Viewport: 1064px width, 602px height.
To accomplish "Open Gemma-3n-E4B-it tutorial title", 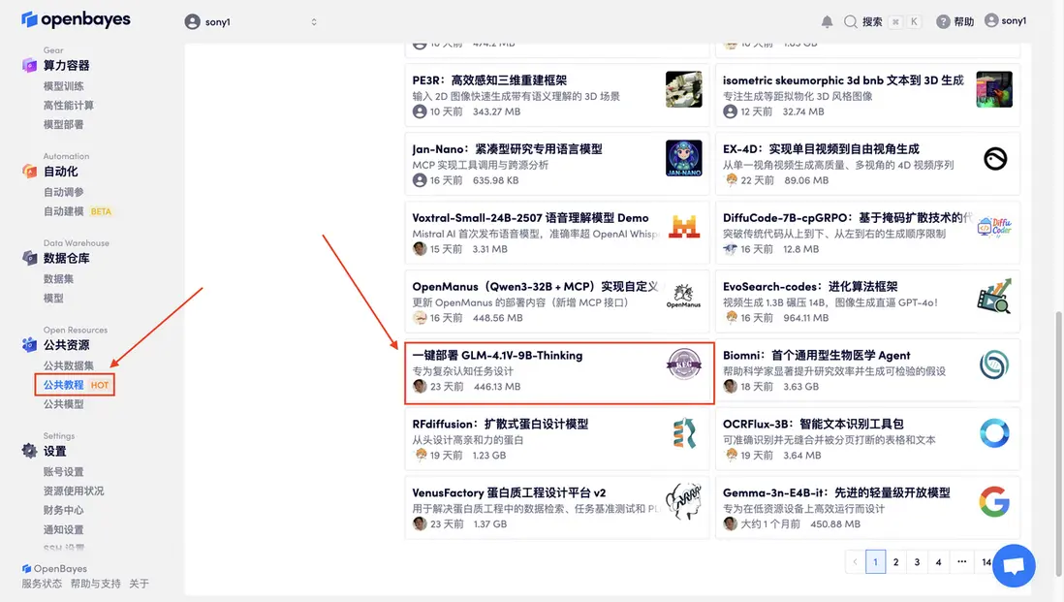I will (x=836, y=492).
